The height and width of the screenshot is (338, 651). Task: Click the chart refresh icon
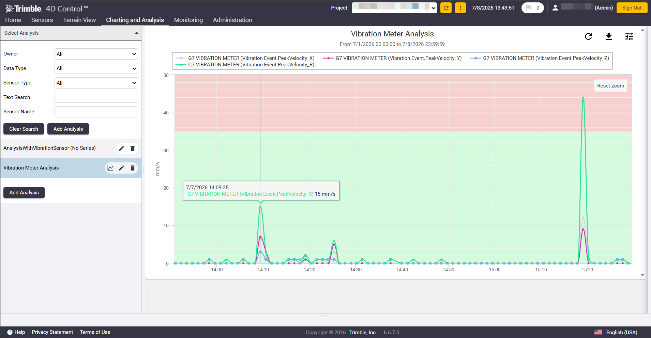[588, 36]
